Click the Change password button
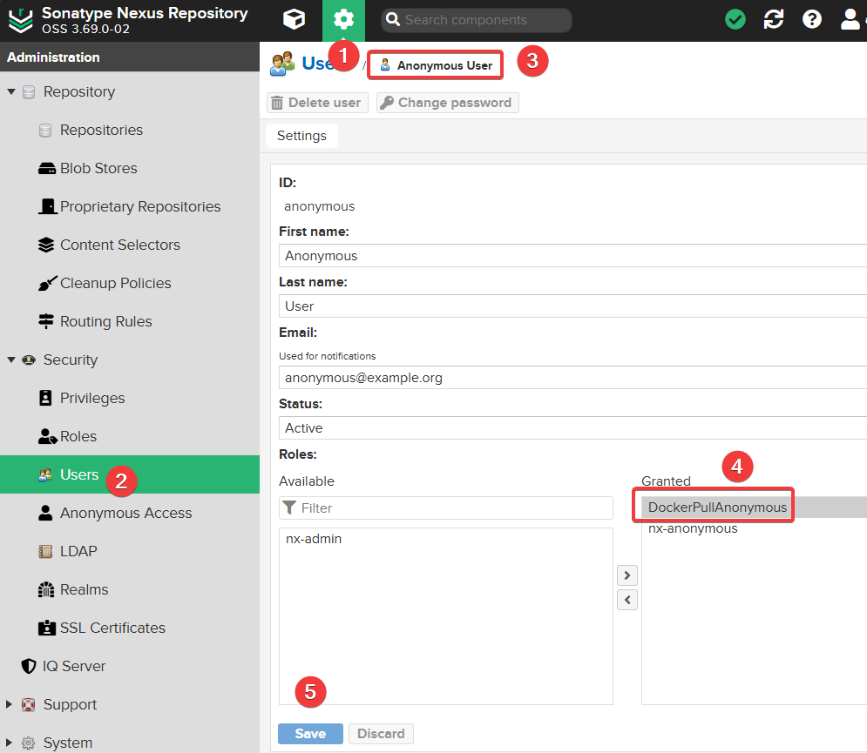This screenshot has width=867, height=753. [447, 103]
